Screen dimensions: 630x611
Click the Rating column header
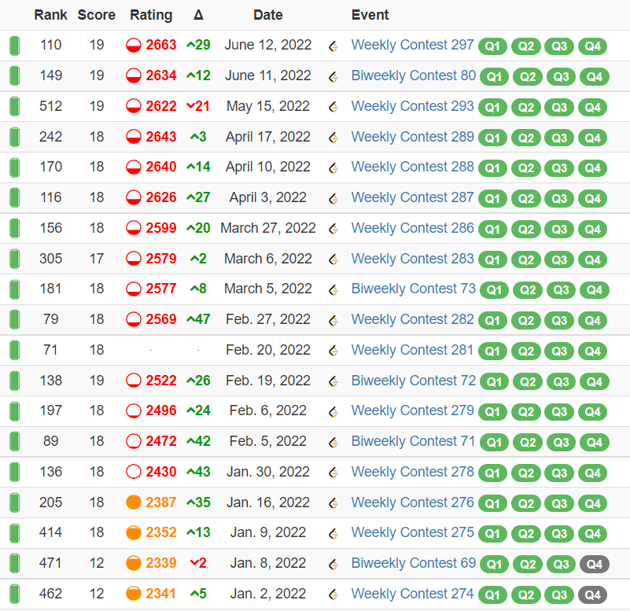click(151, 15)
